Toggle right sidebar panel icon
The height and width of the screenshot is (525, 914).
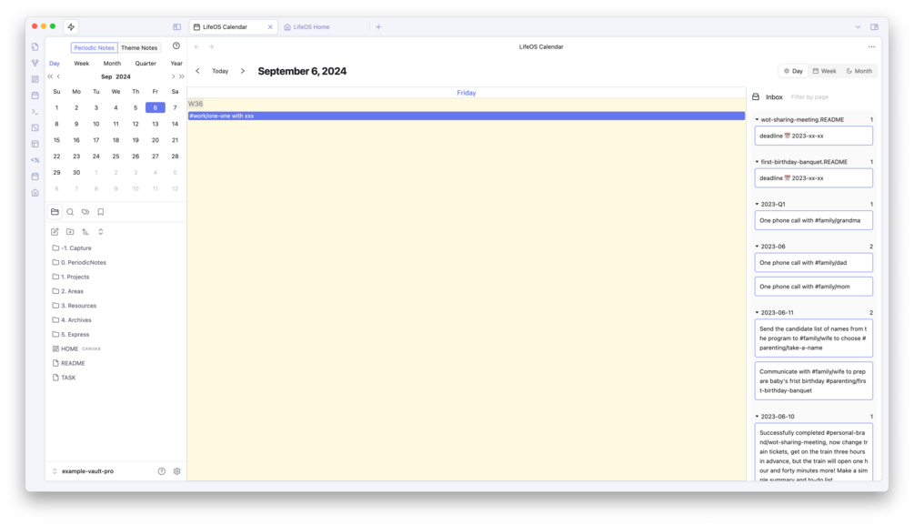(874, 26)
